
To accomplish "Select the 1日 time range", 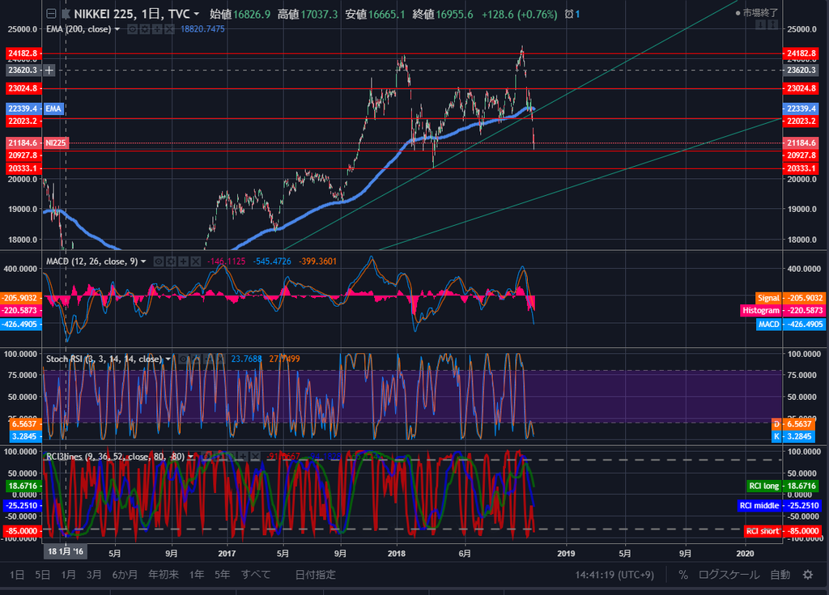I will (17, 575).
